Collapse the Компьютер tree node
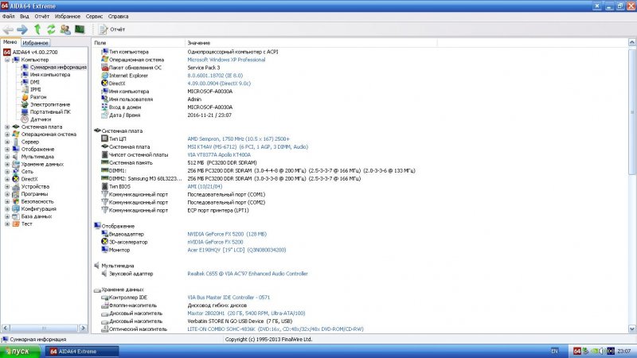637x358 pixels. 7,60
